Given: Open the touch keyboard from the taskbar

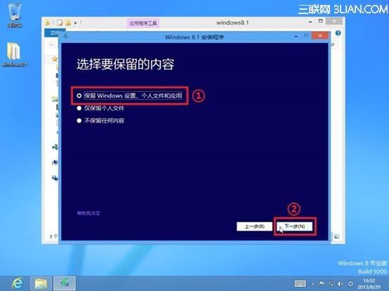Looking at the screenshot, I should coord(301,283).
